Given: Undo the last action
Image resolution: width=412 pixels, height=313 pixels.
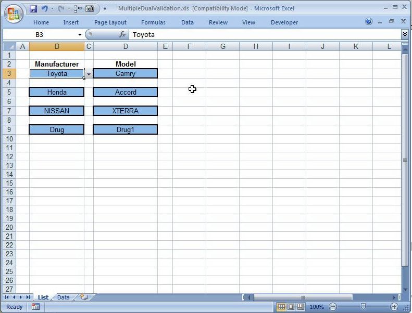Looking at the screenshot, I should pyautogui.click(x=44, y=9).
